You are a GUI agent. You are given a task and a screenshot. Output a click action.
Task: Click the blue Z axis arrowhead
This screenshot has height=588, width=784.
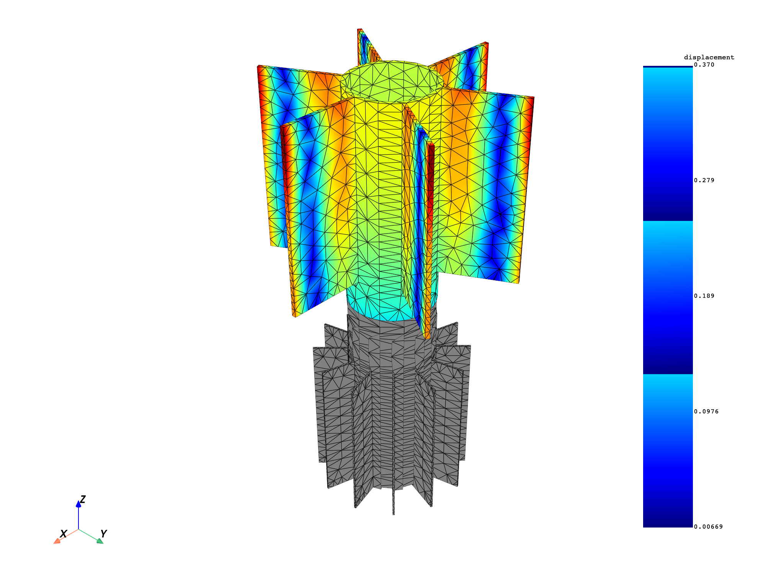pyautogui.click(x=78, y=504)
